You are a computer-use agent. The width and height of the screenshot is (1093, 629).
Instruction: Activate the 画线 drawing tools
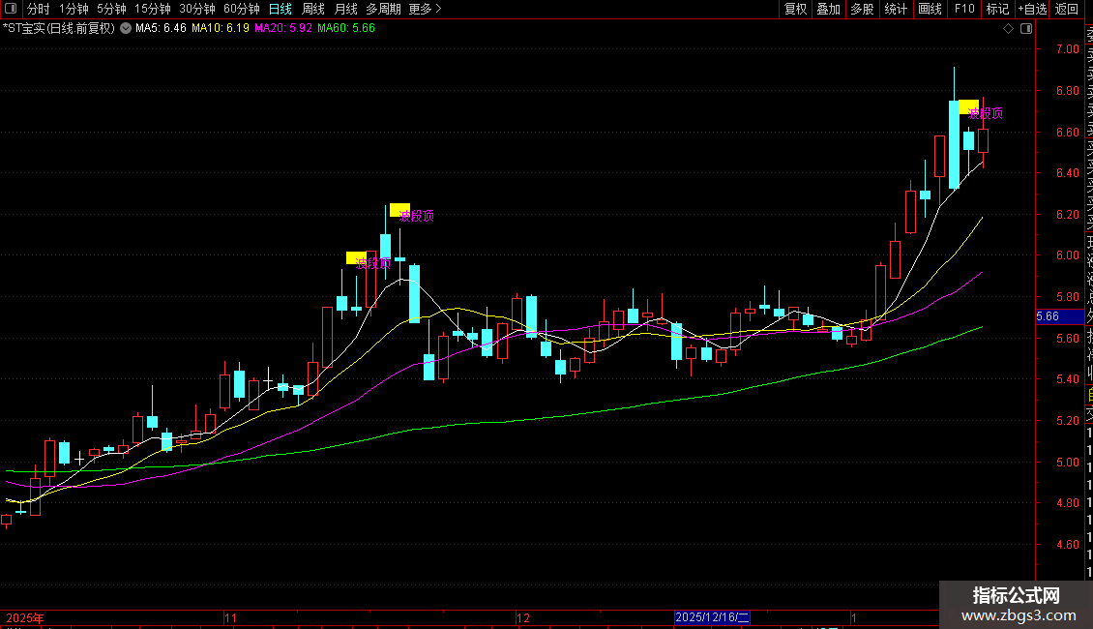pos(930,9)
